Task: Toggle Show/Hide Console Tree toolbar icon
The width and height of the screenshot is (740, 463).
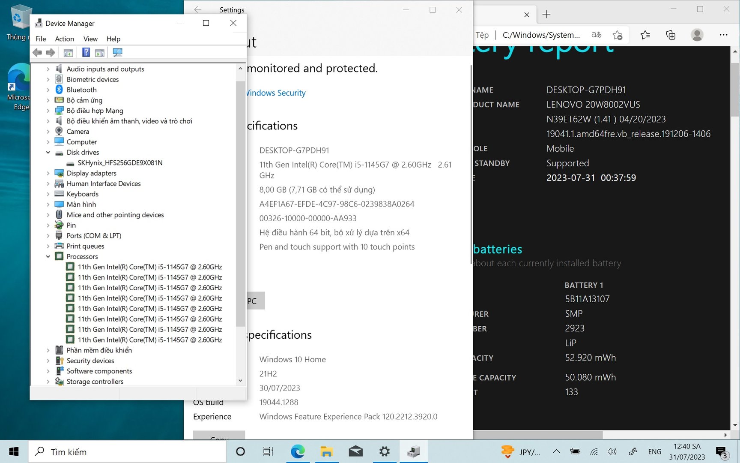Action: [x=68, y=52]
